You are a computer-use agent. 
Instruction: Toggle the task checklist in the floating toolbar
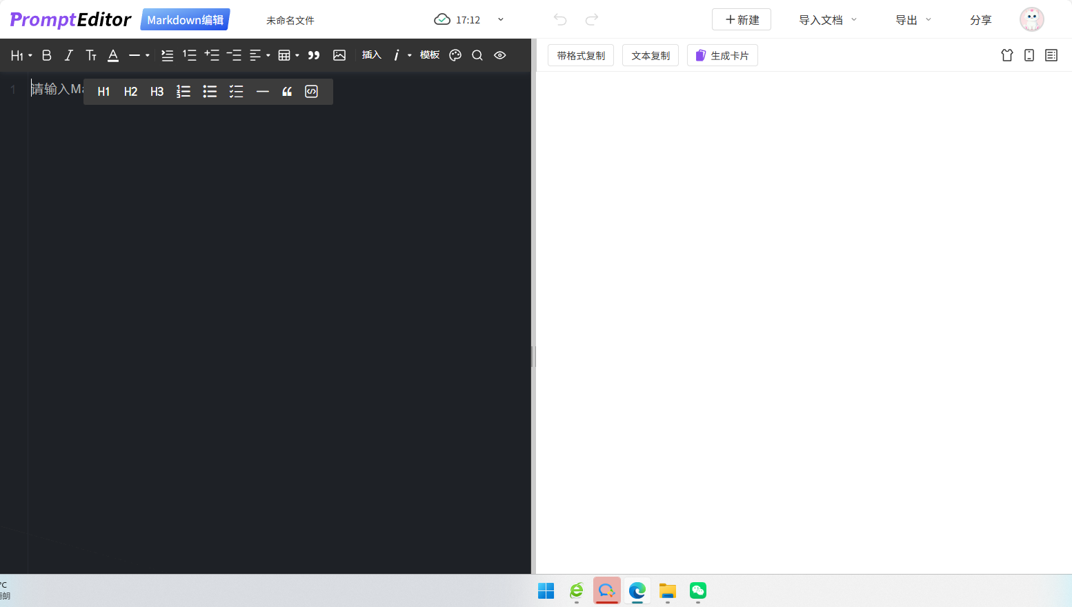click(x=237, y=92)
